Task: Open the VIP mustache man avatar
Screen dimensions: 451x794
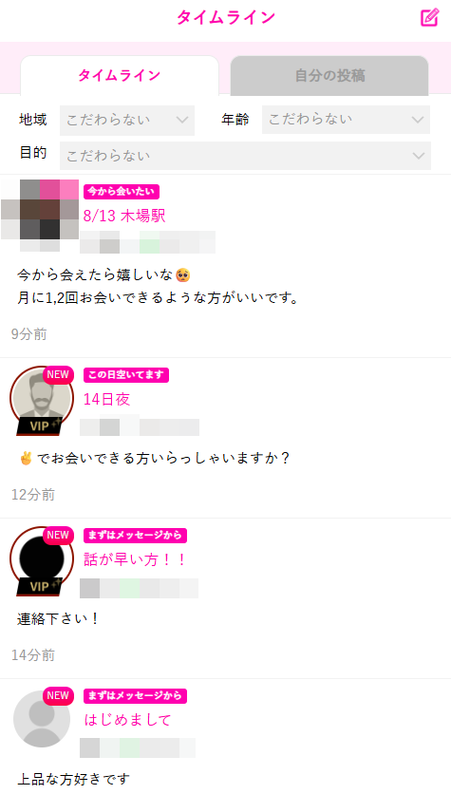Action: pyautogui.click(x=42, y=401)
